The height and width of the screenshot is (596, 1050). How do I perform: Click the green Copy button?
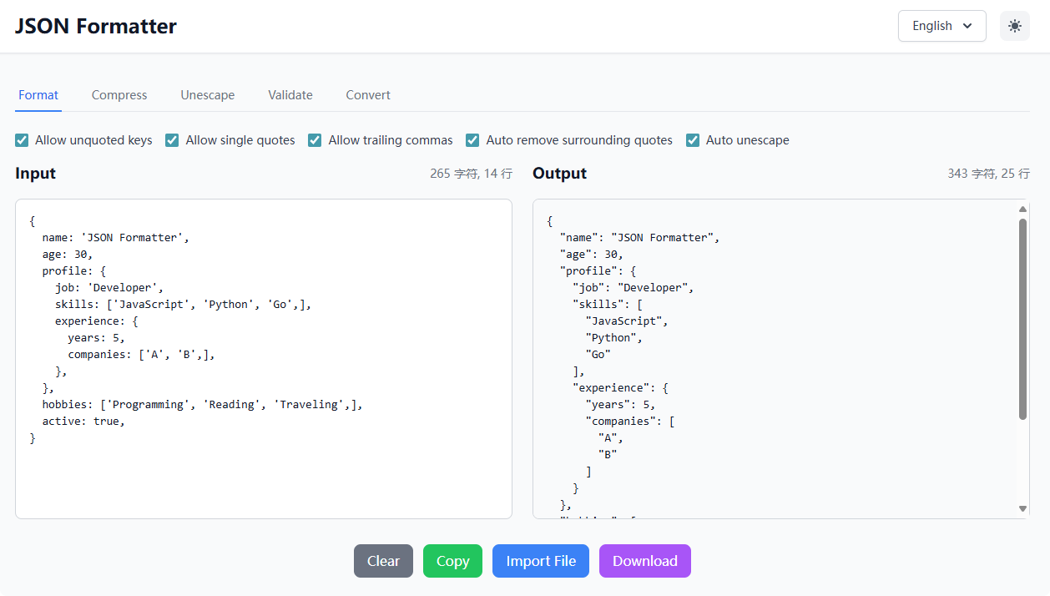pyautogui.click(x=452, y=561)
